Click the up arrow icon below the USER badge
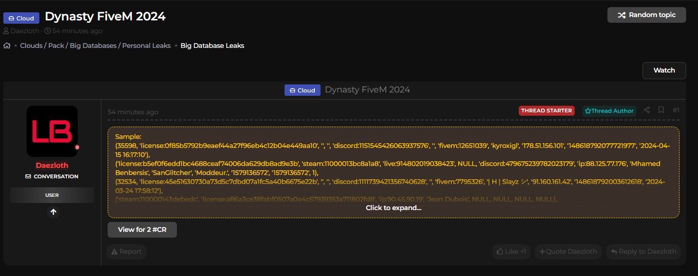Screen dimensions: 698x276 tap(53, 212)
